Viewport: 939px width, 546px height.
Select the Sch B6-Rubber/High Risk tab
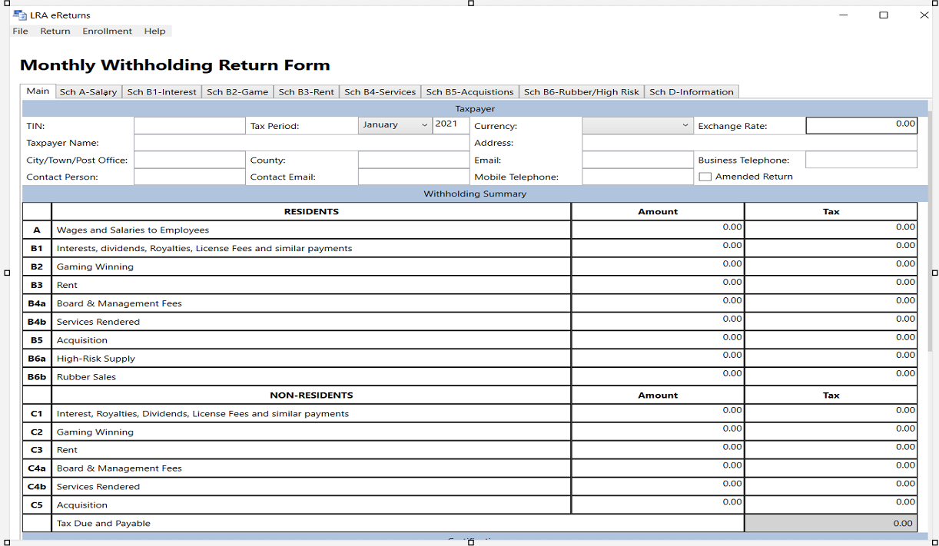582,92
